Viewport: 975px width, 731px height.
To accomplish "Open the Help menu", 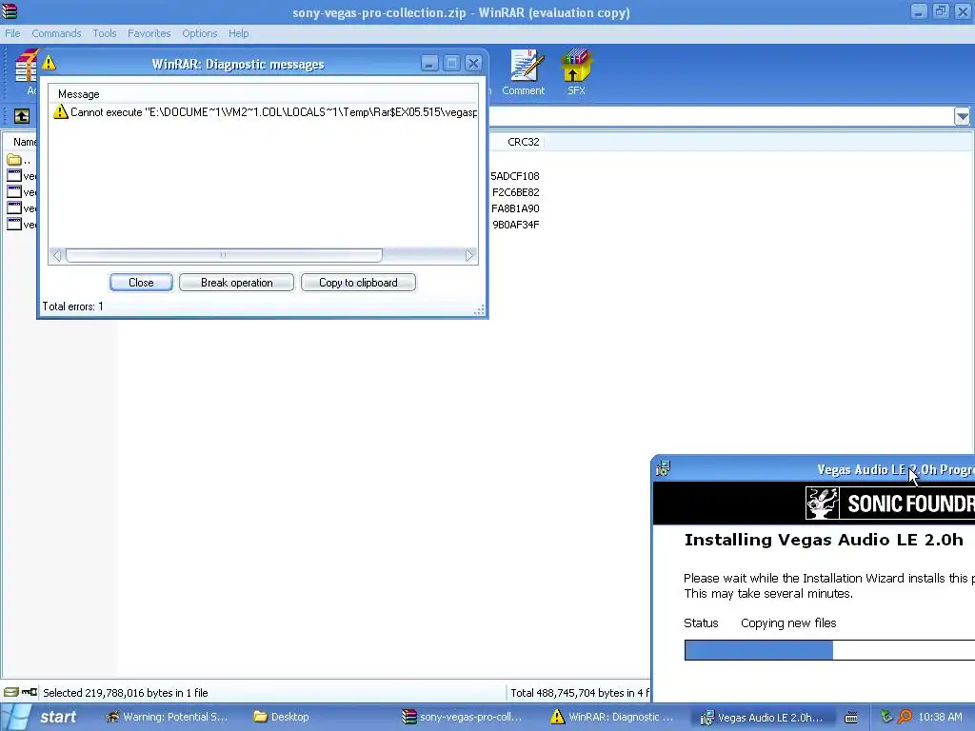I will [238, 33].
